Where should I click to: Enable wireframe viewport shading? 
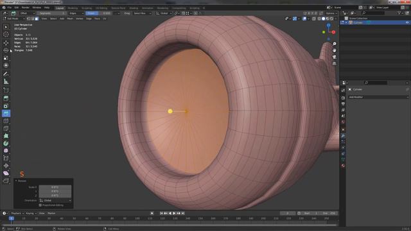tap(319, 19)
